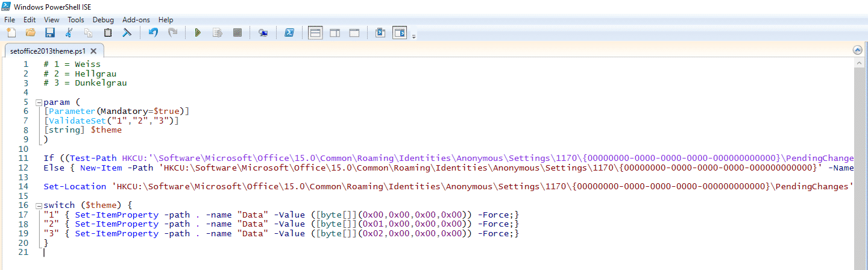Place cursor on '[Parameter(Mandatory=$true)]' line

tap(116, 111)
